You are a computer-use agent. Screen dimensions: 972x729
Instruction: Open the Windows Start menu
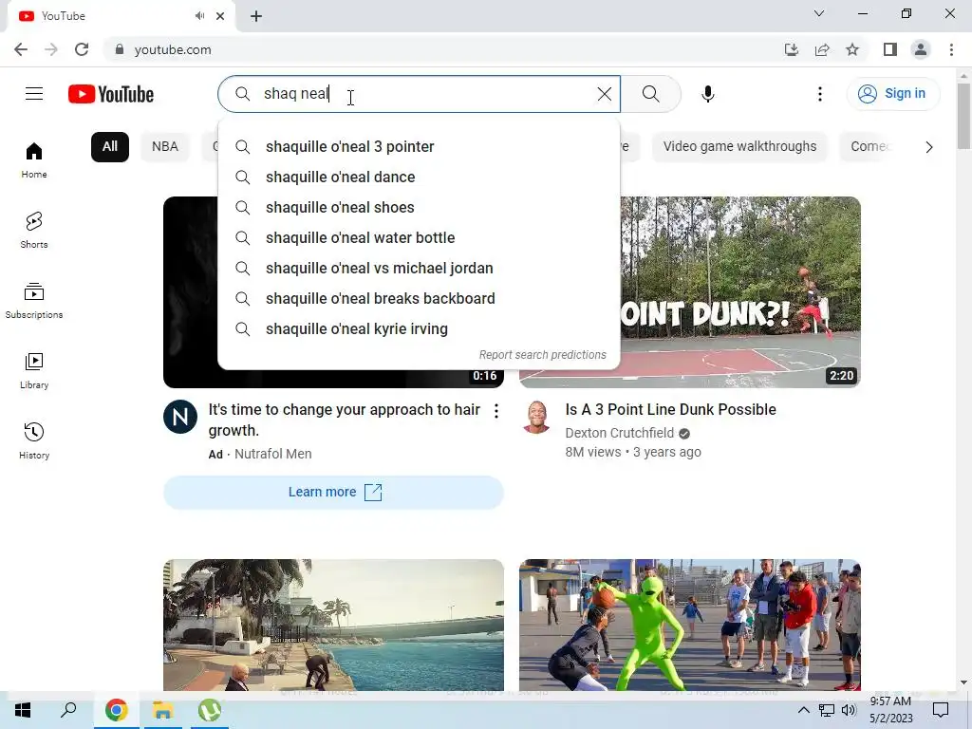[23, 710]
